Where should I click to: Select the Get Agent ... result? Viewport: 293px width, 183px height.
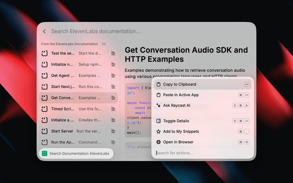tap(78, 75)
